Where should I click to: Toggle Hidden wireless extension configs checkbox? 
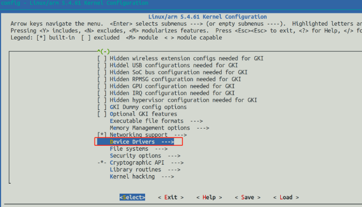[102, 58]
